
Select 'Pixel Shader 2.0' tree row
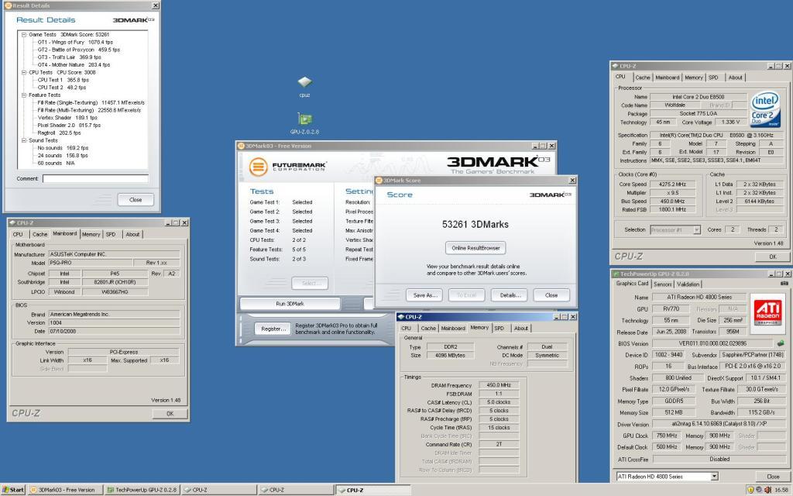click(x=69, y=125)
